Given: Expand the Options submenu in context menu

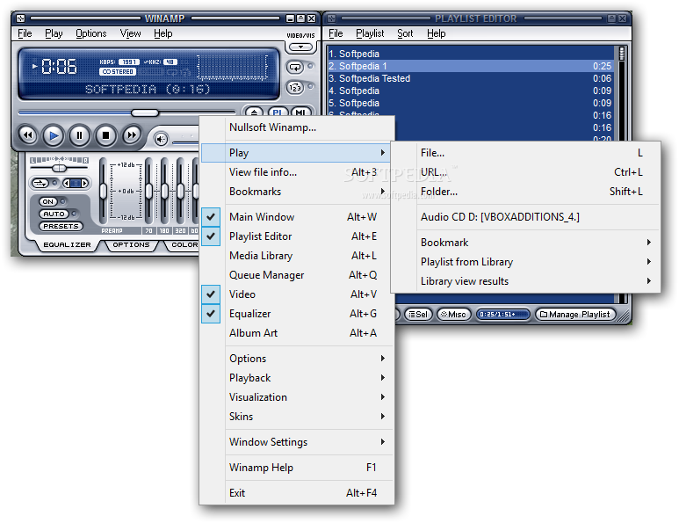Looking at the screenshot, I should click(x=297, y=359).
